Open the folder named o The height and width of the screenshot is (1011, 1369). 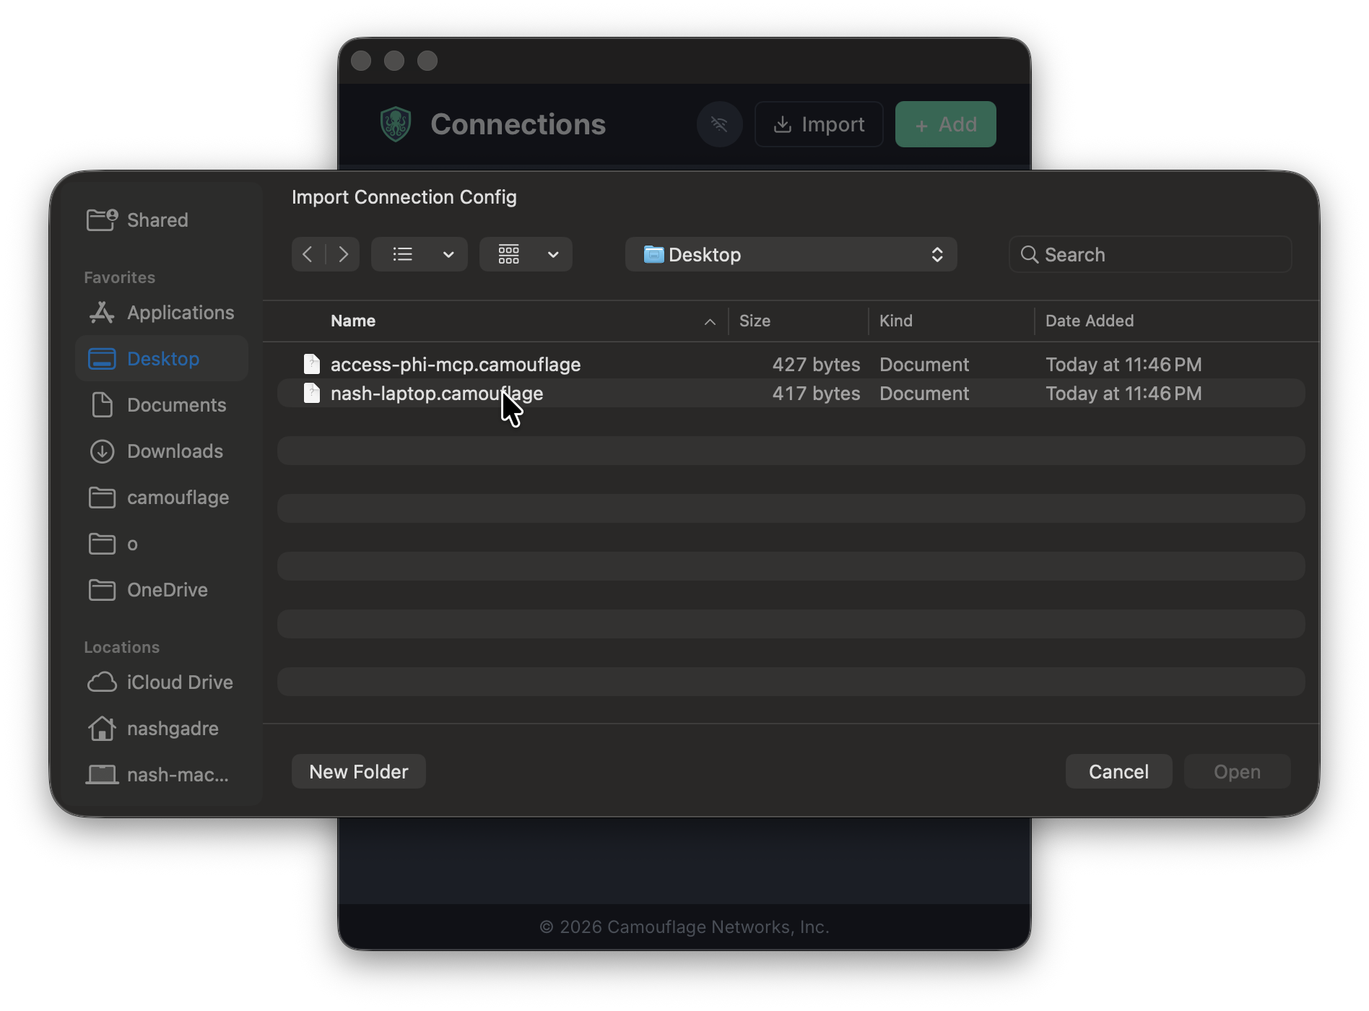tap(162, 543)
